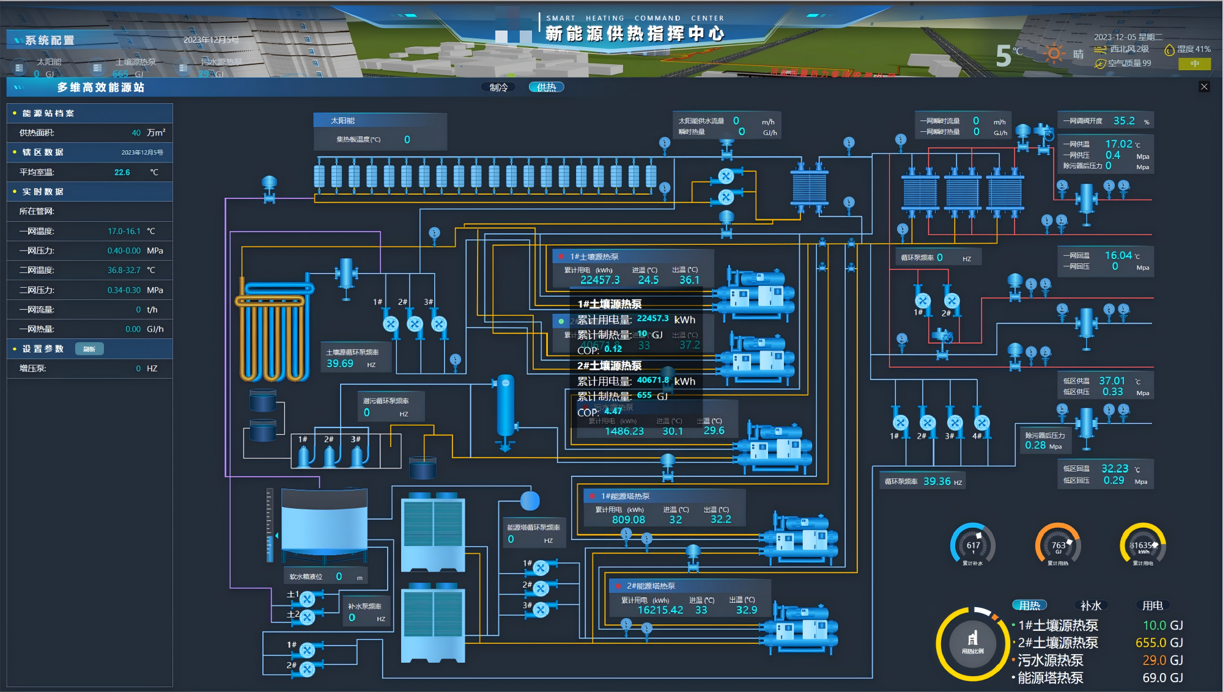Click the humidity droplet icon

point(1170,49)
